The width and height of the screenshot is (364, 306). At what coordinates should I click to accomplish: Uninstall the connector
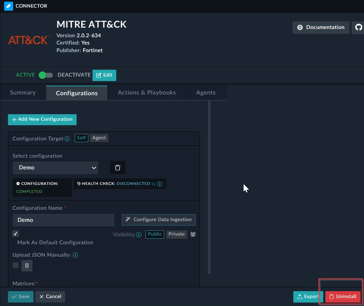[343, 297]
